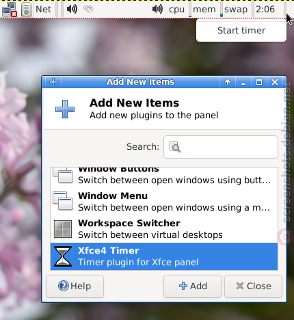
Task: Click the Net label in the panel
Action: (43, 10)
